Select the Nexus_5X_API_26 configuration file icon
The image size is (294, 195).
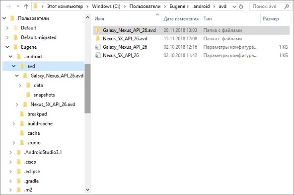98,55
